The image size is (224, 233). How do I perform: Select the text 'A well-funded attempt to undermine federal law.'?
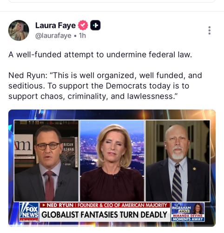click(100, 55)
